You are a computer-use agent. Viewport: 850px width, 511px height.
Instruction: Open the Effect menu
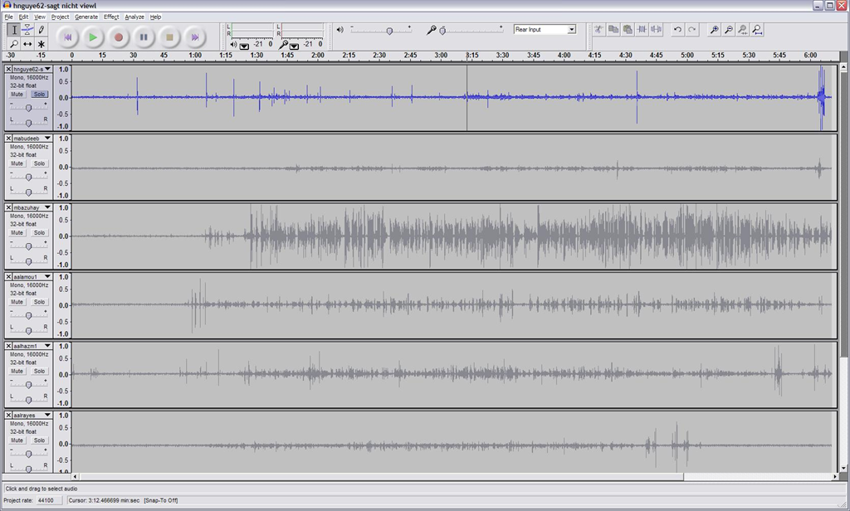(x=111, y=17)
